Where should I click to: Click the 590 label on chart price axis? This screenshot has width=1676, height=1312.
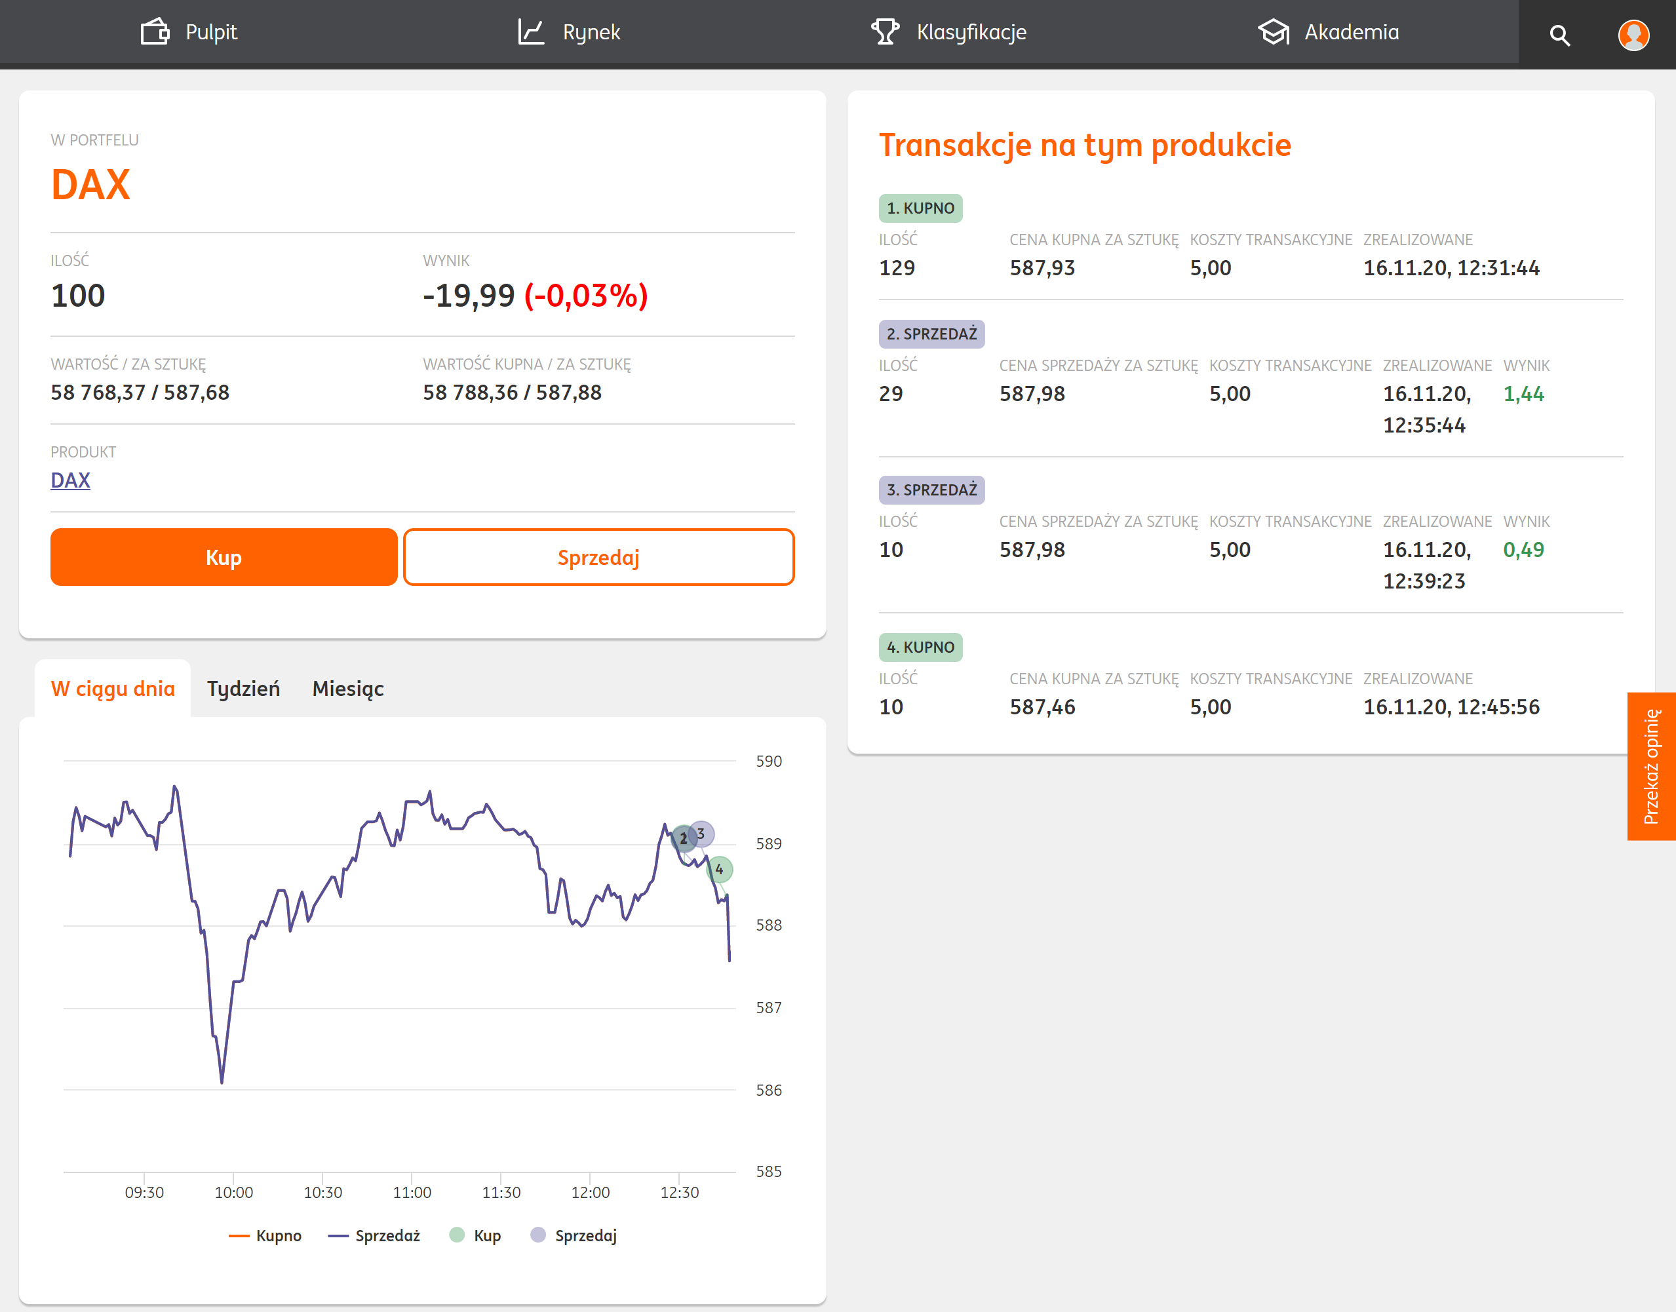[x=769, y=762]
